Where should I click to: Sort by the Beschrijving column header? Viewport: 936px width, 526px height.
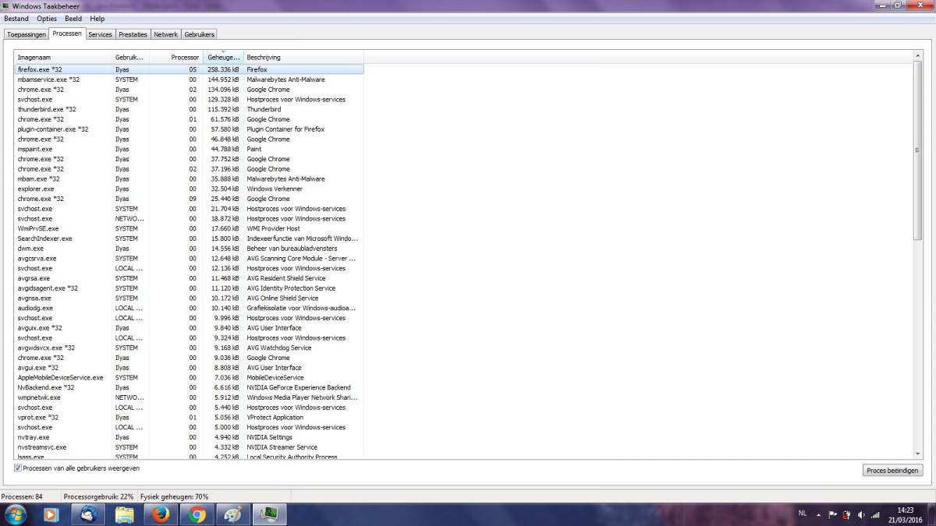pyautogui.click(x=303, y=58)
